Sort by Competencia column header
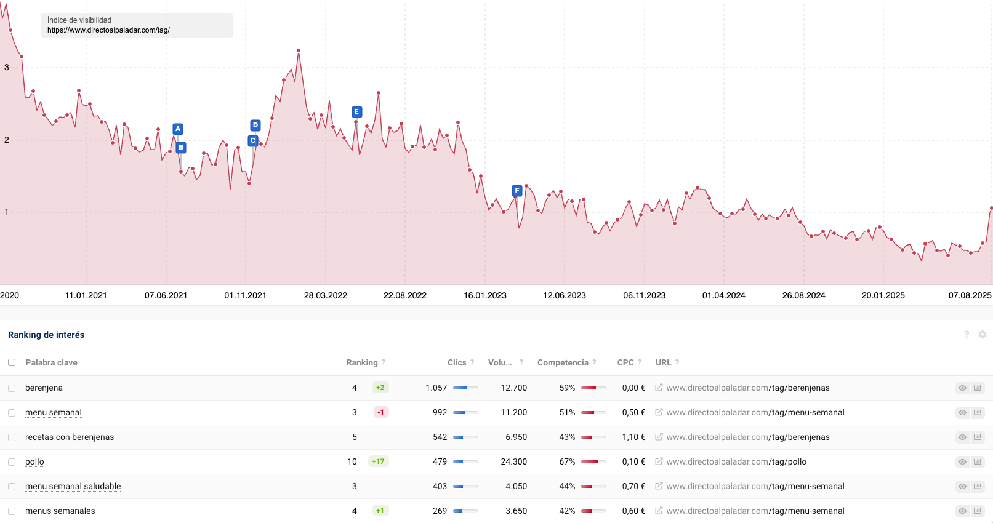 click(x=563, y=362)
